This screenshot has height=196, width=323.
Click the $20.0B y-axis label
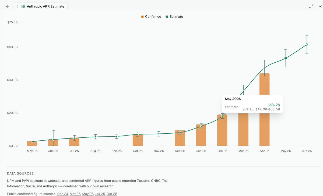click(x=12, y=113)
